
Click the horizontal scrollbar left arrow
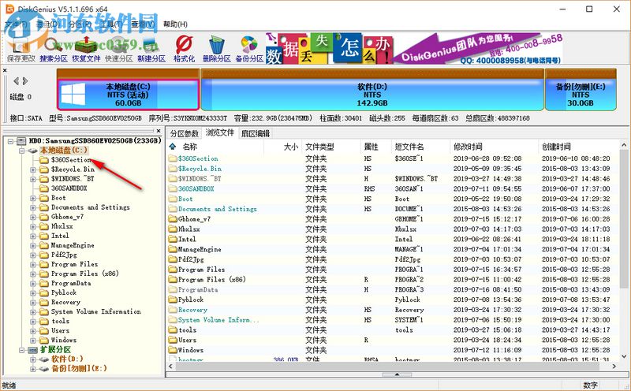coord(171,366)
